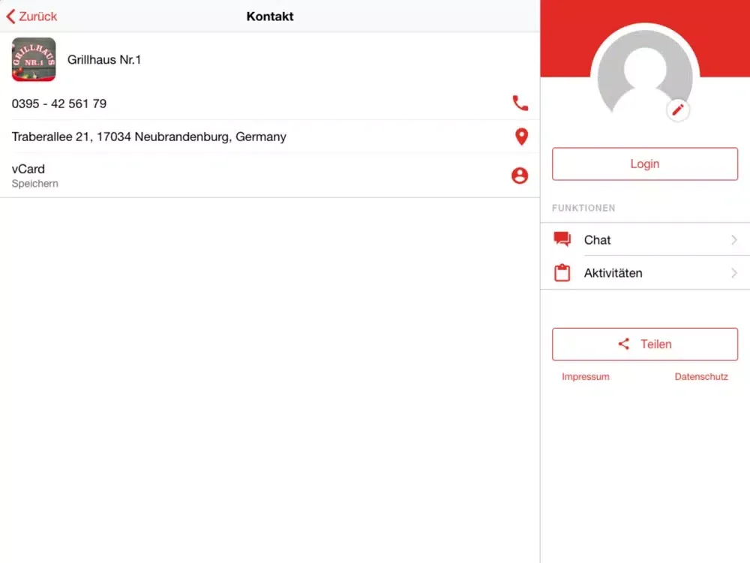Tap the phone call icon
750x563 pixels.
click(520, 103)
